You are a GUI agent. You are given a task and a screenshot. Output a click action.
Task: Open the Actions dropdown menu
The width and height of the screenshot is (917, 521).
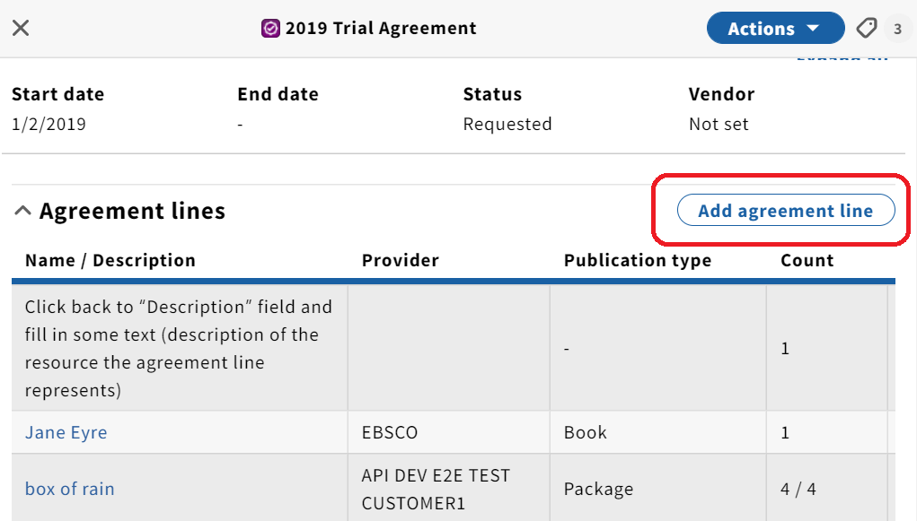775,28
